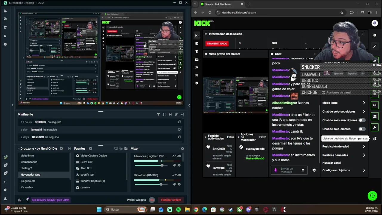Mute the Altavoces audio source
Viewport: 382px width, 215px height.
tap(175, 165)
